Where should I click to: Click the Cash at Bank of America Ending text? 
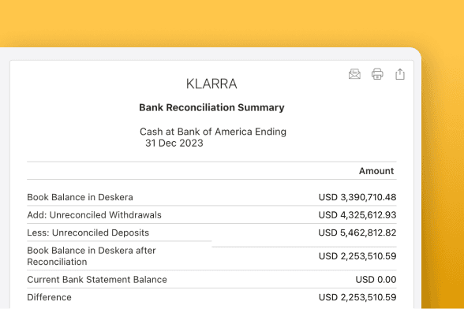pyautogui.click(x=213, y=132)
